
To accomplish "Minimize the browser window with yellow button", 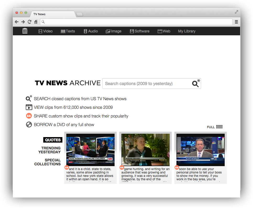I will tap(21, 13).
